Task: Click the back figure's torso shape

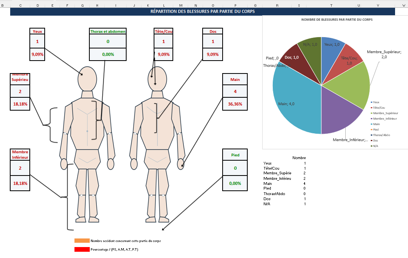Action: pos(157,124)
